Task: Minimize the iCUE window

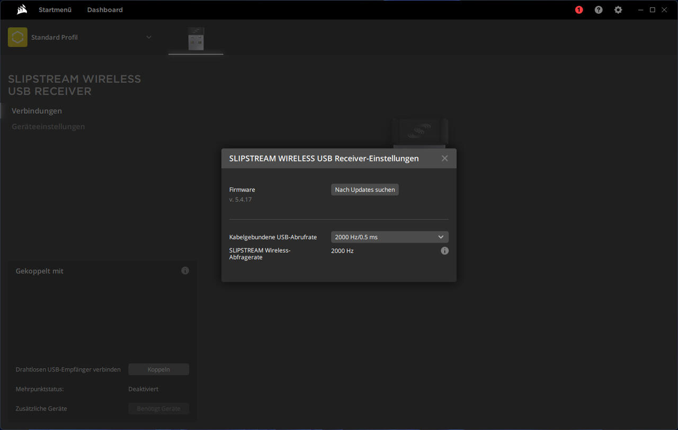Action: [641, 10]
